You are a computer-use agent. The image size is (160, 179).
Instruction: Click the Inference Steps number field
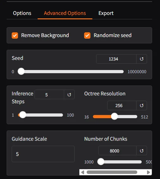pos(49,94)
